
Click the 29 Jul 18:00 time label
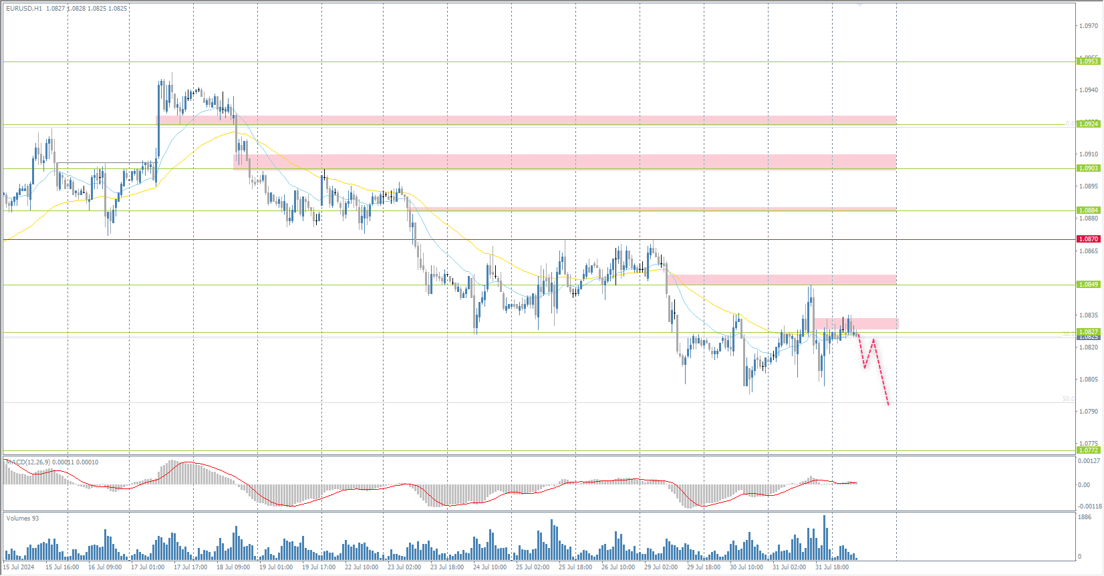pos(704,567)
